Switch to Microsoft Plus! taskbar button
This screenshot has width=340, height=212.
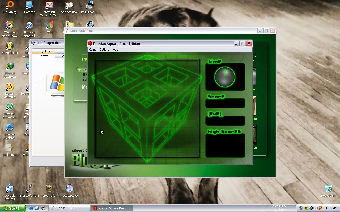coord(70,208)
